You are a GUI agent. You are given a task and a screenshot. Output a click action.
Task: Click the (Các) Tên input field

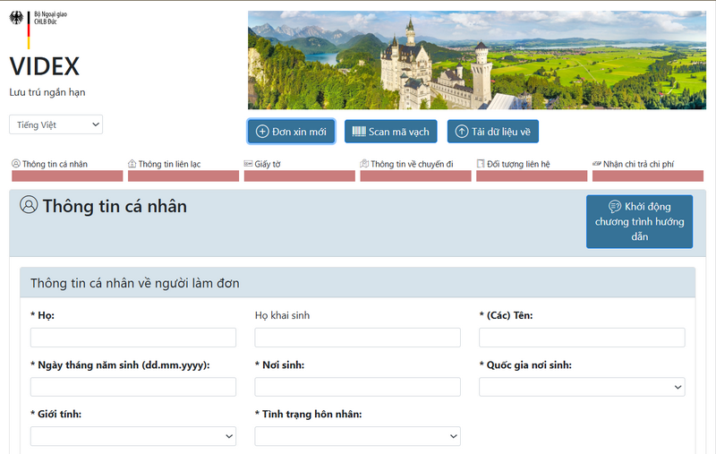pyautogui.click(x=582, y=338)
